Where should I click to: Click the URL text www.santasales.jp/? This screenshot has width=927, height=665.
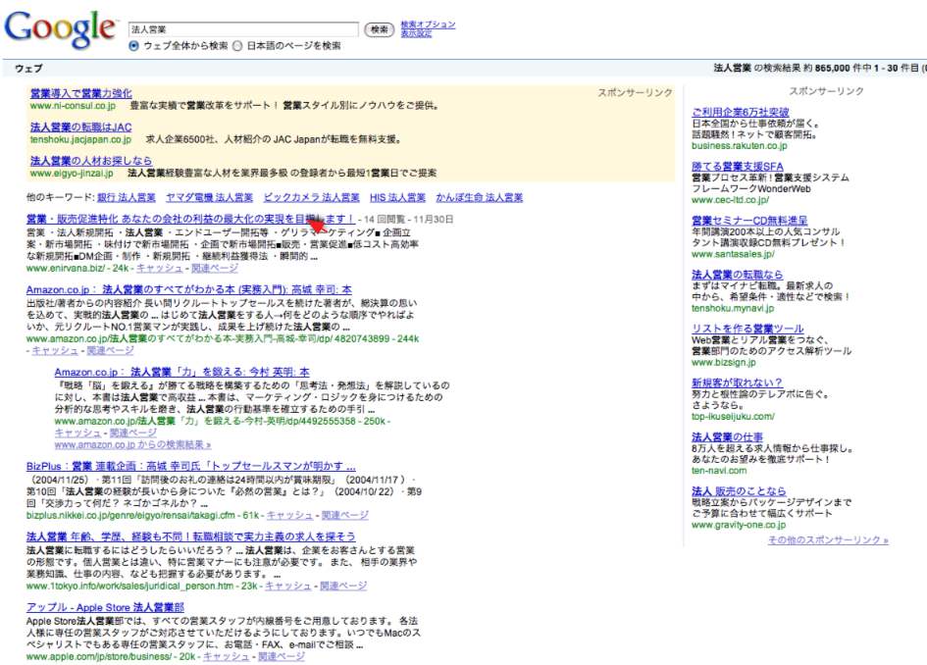(733, 254)
